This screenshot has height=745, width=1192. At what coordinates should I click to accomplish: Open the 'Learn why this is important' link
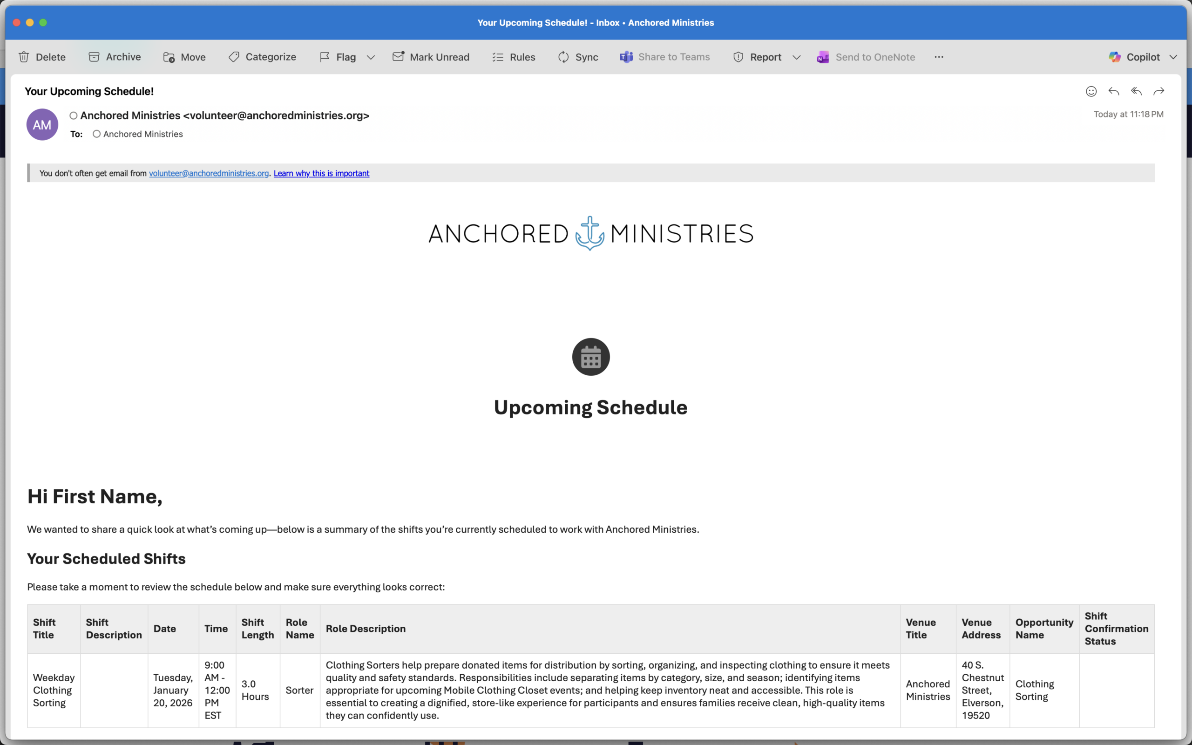point(321,173)
